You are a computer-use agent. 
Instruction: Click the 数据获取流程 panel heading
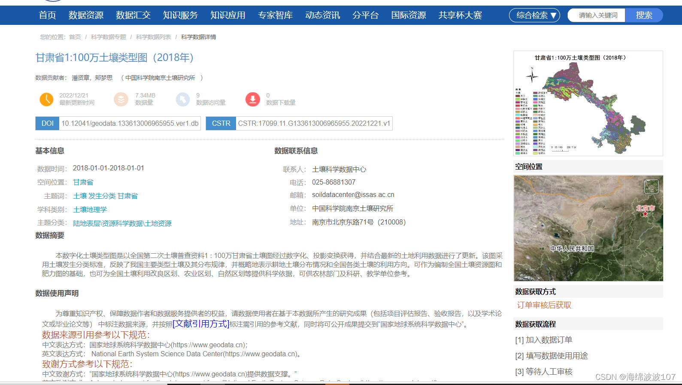[536, 324]
